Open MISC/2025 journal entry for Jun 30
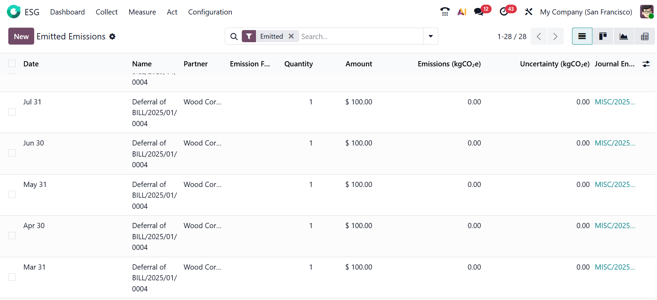 tap(615, 143)
